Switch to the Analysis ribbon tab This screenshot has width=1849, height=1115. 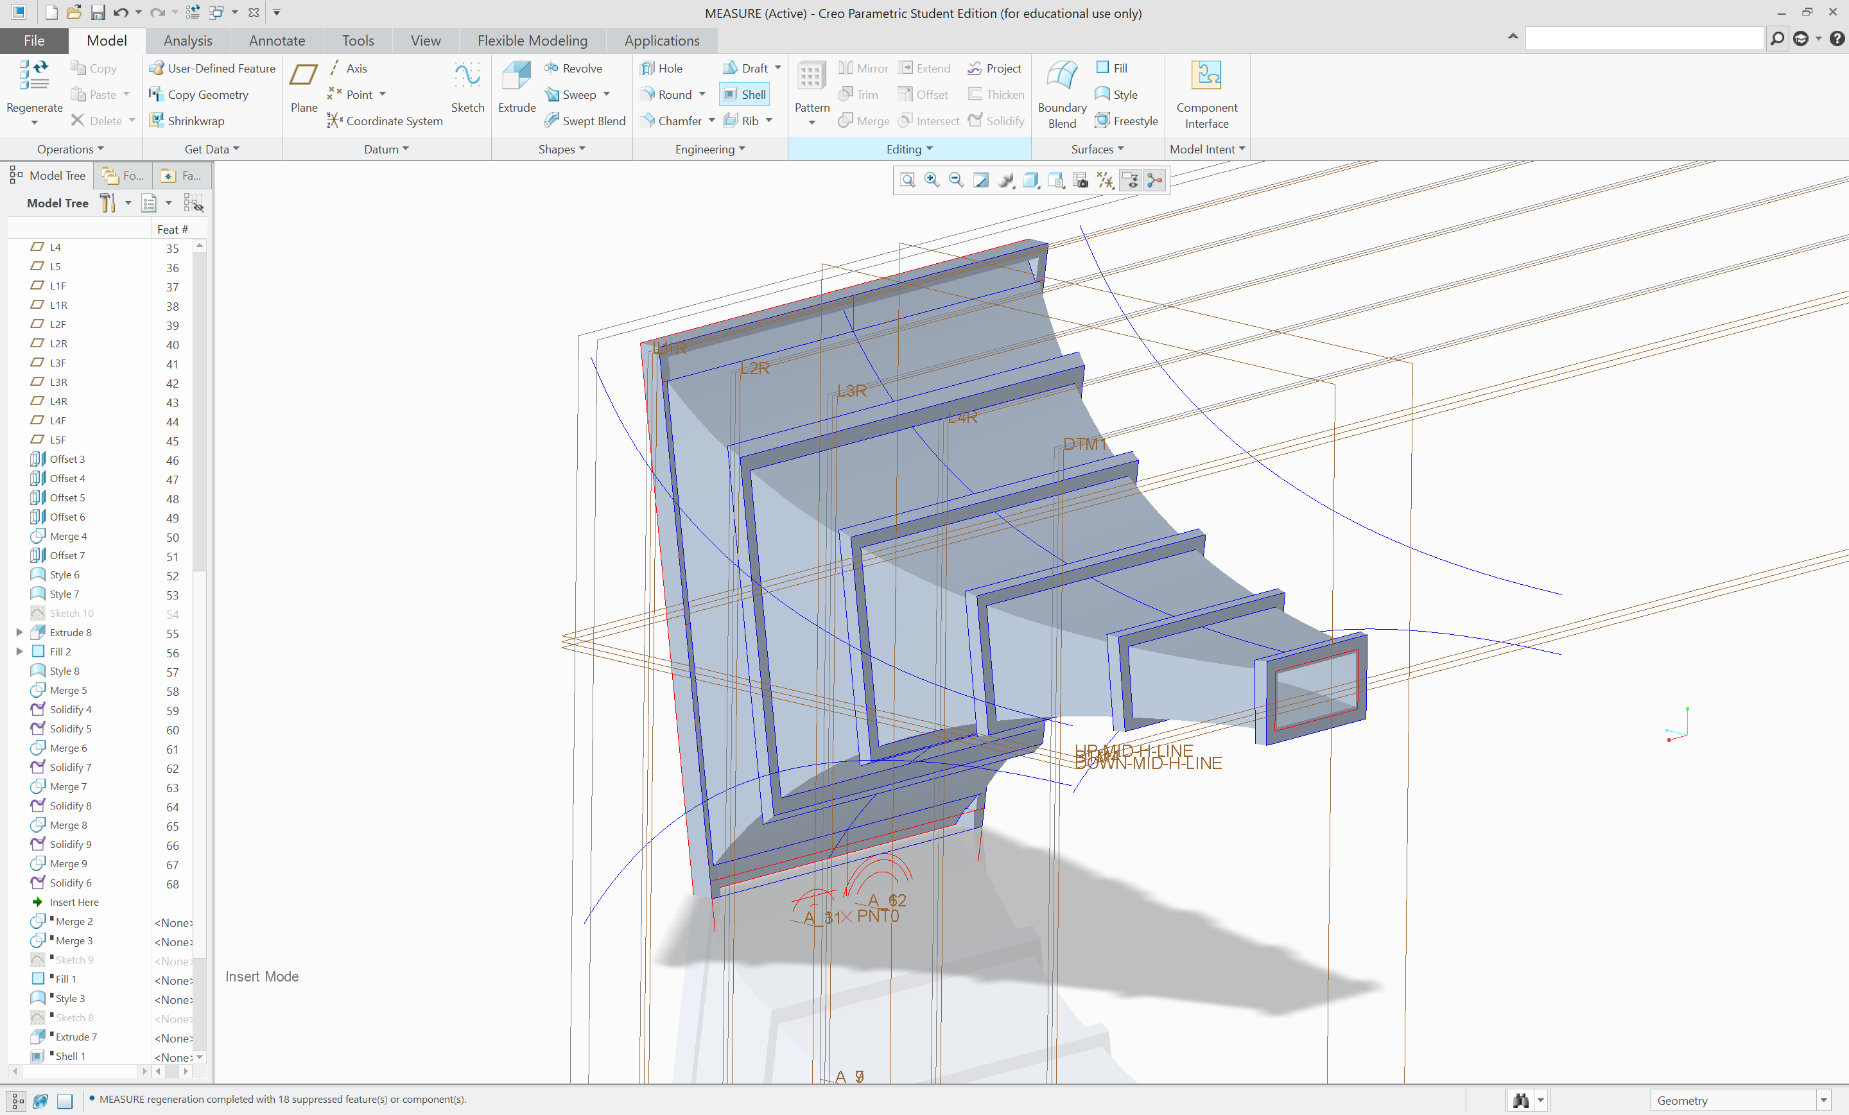click(187, 40)
